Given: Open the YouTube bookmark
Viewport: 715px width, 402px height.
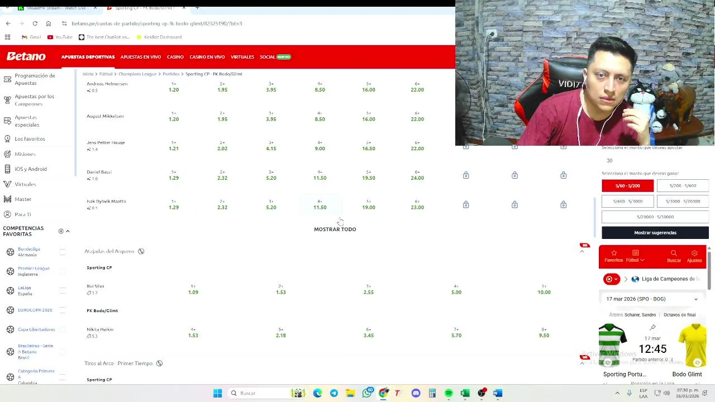Looking at the screenshot, I should pos(60,37).
